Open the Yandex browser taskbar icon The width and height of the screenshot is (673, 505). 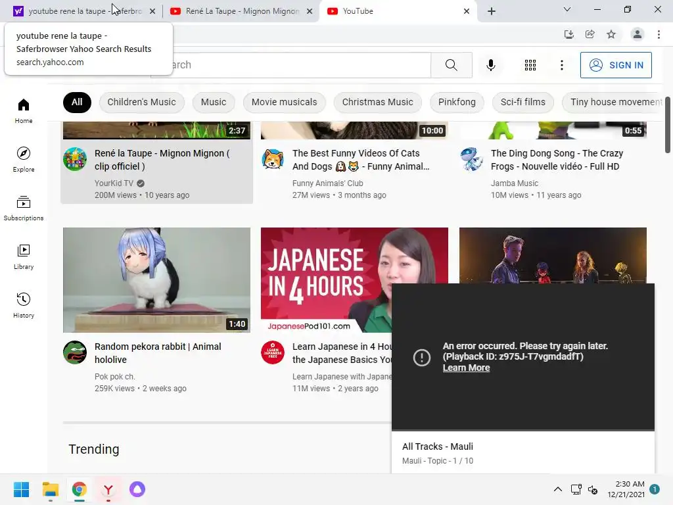point(108,489)
